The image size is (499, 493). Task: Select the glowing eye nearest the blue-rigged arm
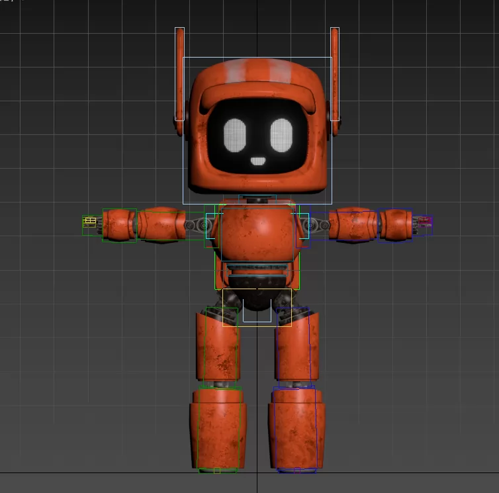click(x=281, y=135)
